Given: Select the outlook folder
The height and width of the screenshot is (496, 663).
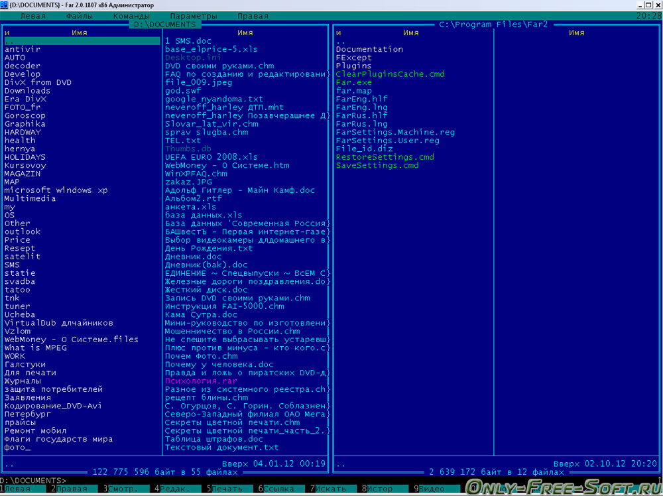Looking at the screenshot, I should point(23,231).
